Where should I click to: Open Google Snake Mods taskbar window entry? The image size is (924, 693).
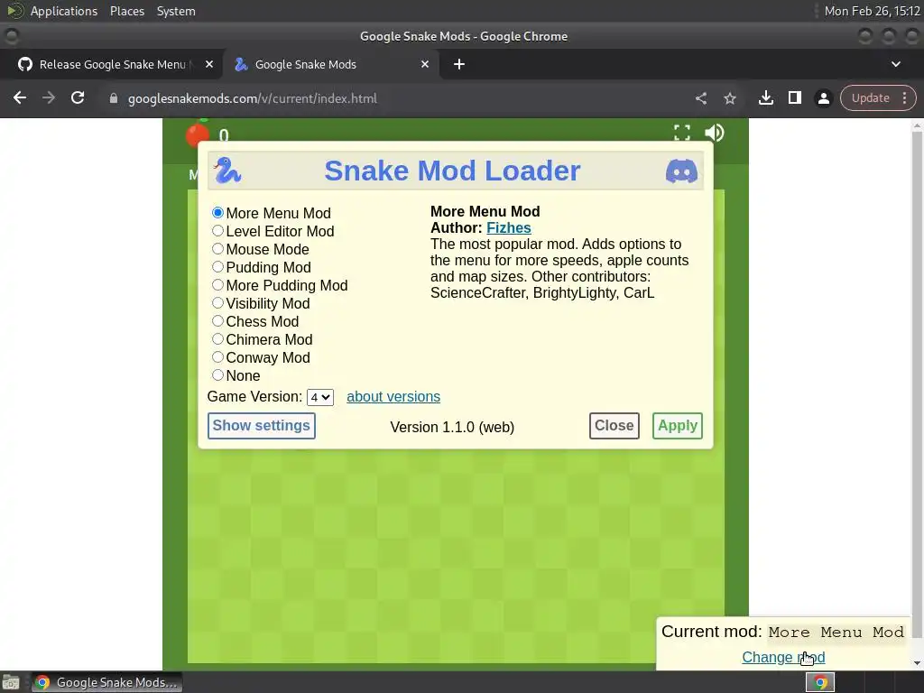click(106, 682)
